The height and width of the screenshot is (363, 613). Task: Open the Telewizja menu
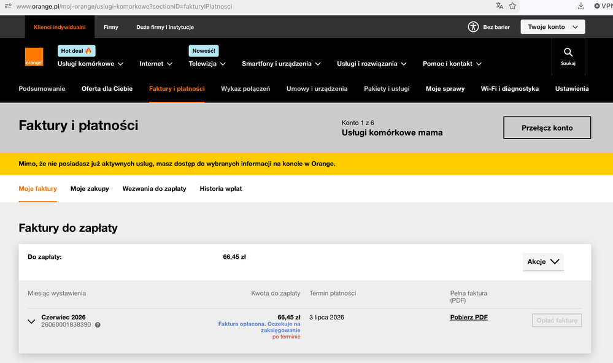pyautogui.click(x=207, y=64)
